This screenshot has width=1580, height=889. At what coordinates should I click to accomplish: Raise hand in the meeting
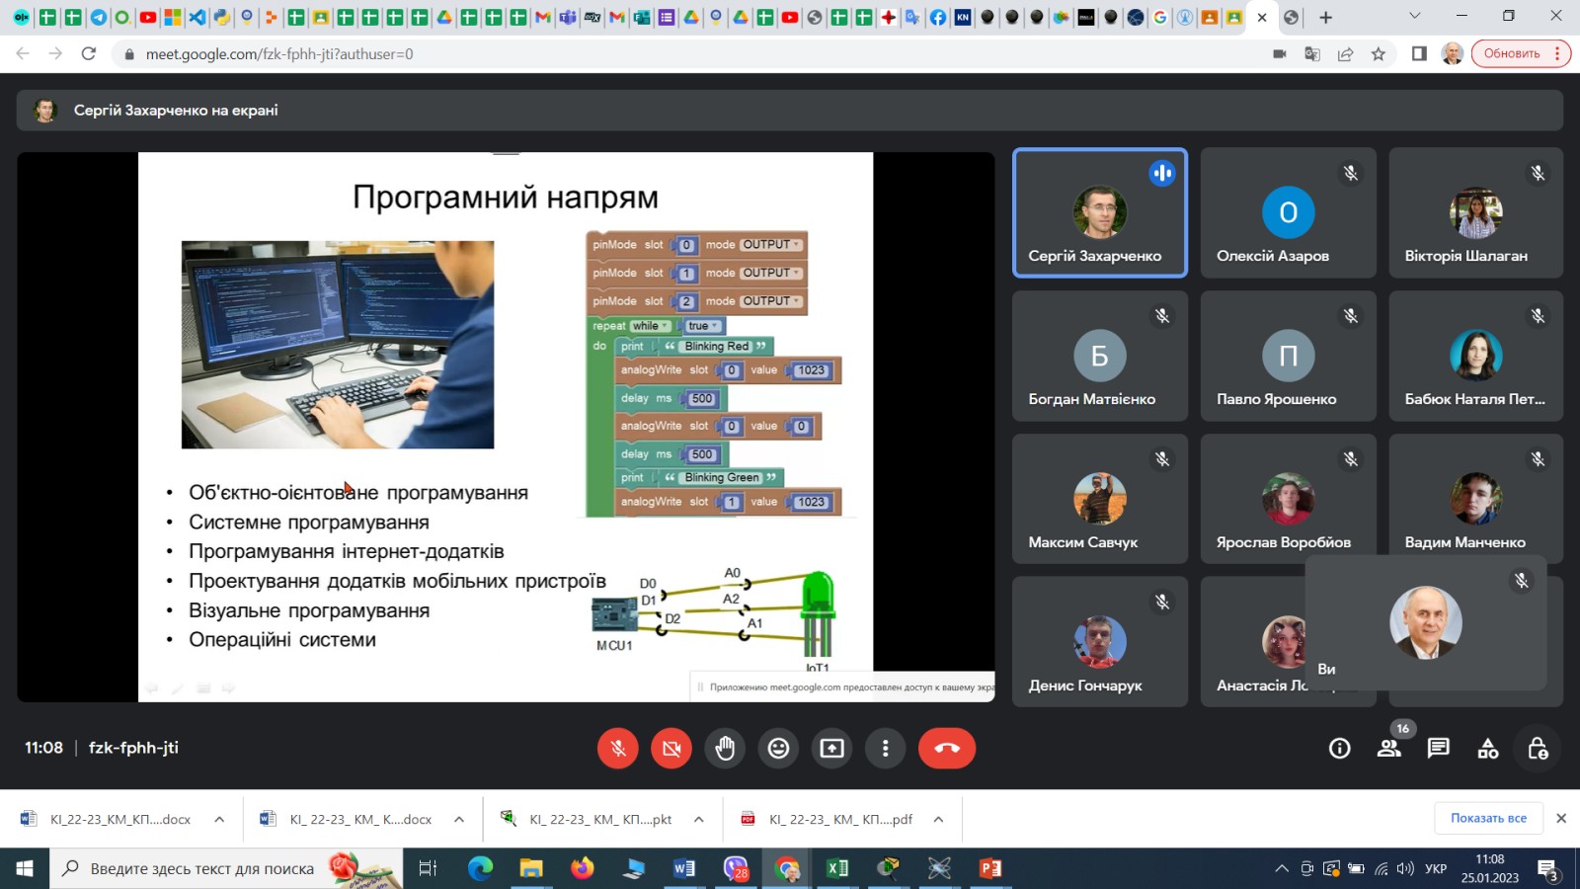(x=725, y=749)
